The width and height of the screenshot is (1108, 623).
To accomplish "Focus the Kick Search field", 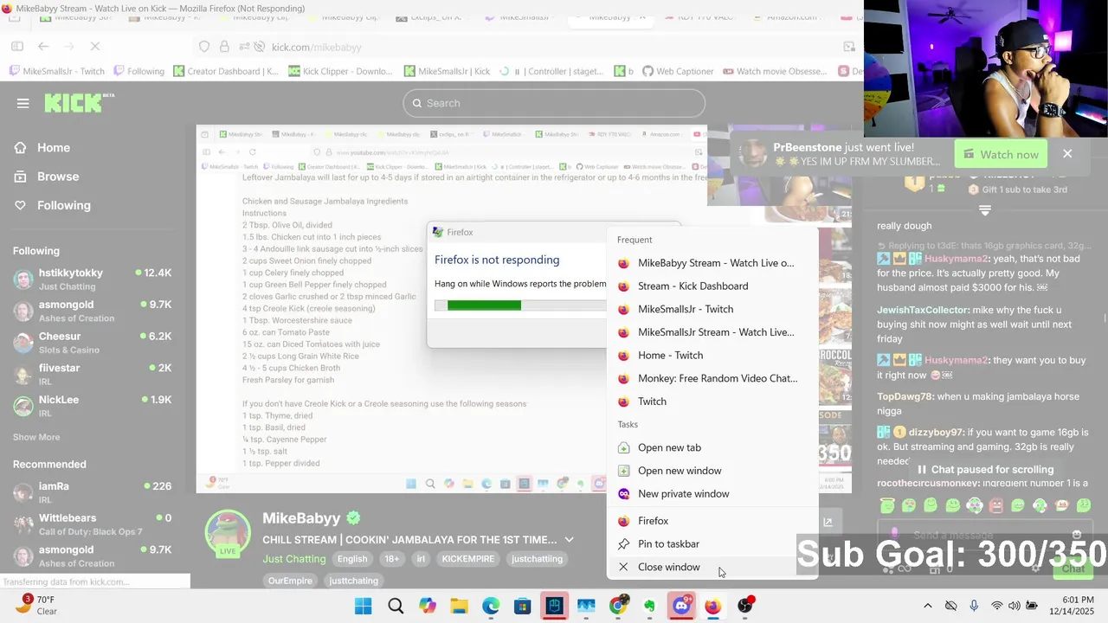I will [554, 103].
